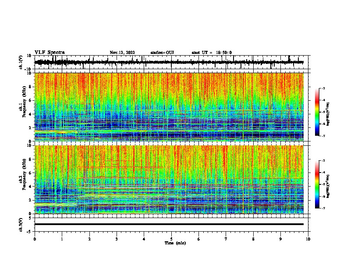
Task: Select the "start UT = 18:50:0" header text
Action: pyautogui.click(x=212, y=53)
